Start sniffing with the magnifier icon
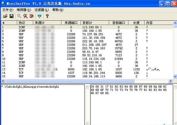The height and width of the screenshot is (125, 177). 19,16
